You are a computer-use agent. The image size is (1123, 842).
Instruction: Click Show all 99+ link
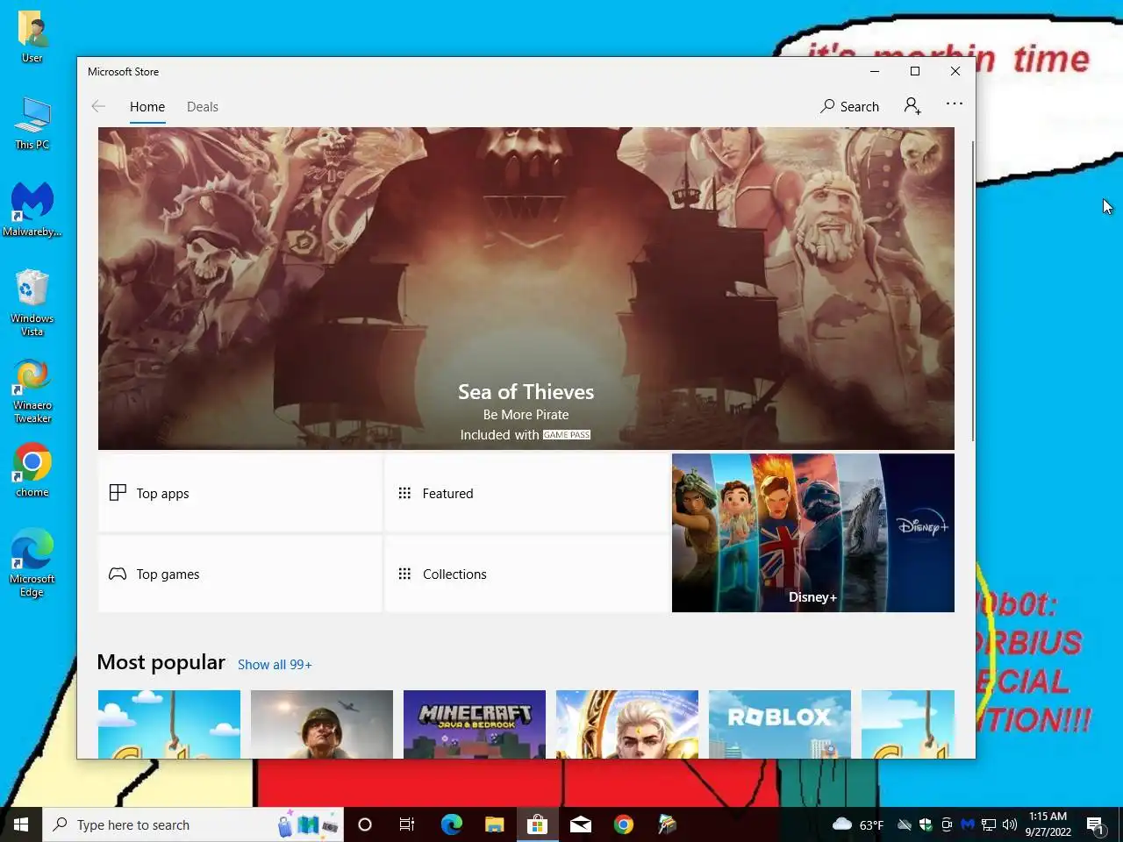(x=275, y=665)
